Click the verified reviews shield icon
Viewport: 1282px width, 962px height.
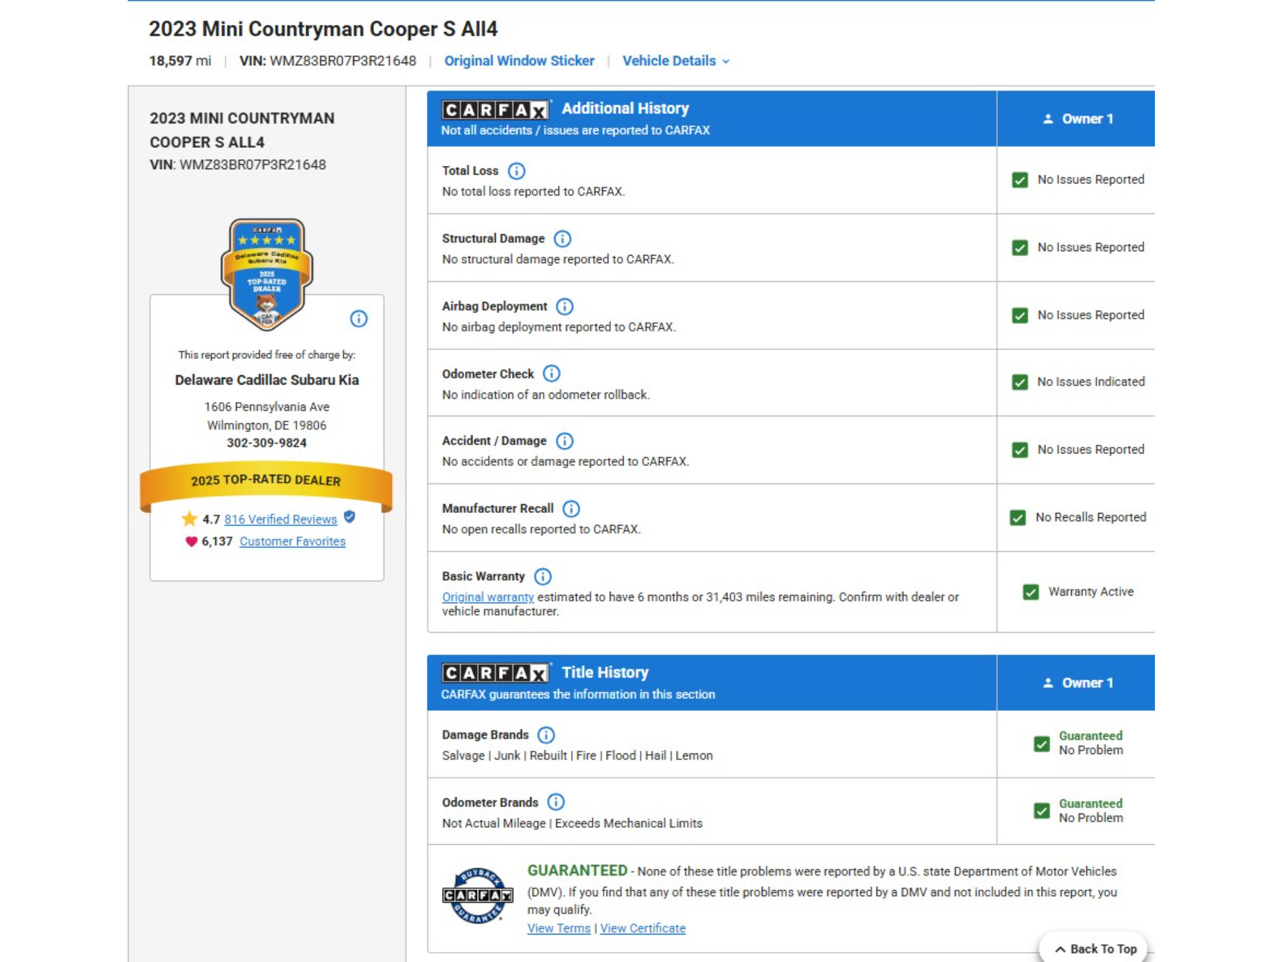(350, 517)
